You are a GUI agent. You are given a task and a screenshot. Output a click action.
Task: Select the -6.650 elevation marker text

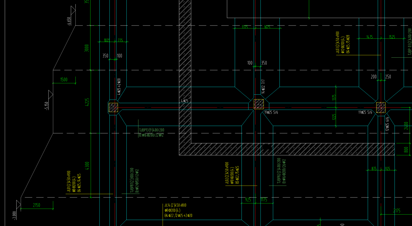69,21
